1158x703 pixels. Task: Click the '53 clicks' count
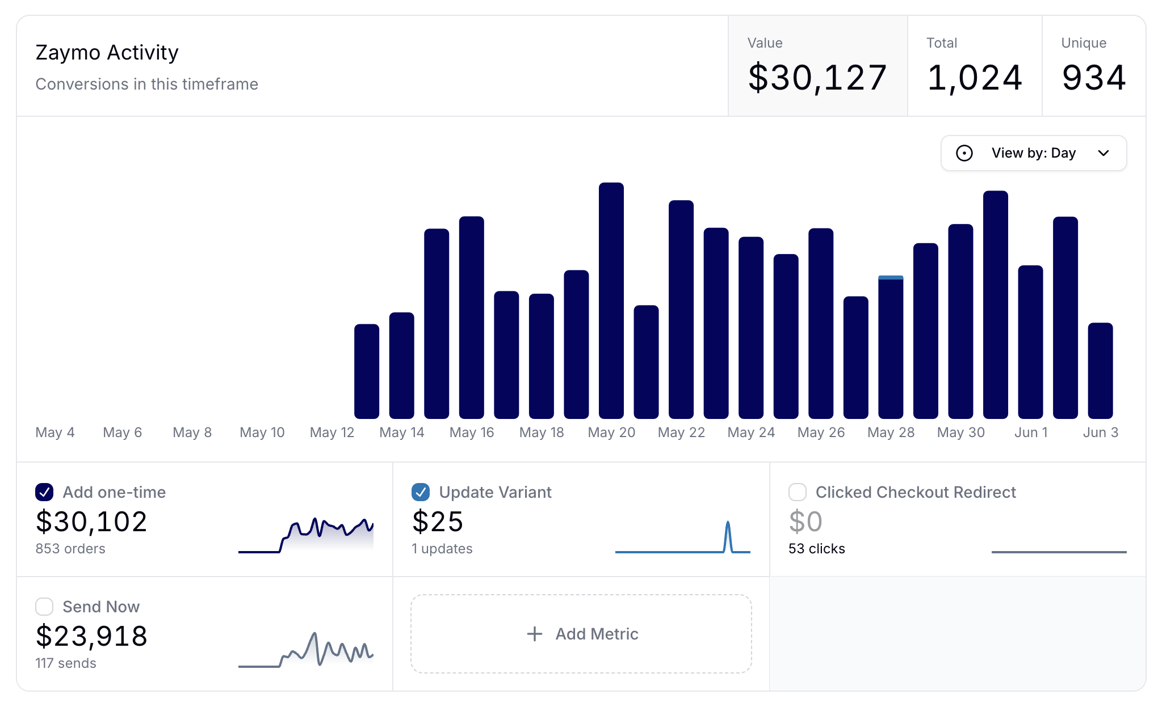(817, 549)
